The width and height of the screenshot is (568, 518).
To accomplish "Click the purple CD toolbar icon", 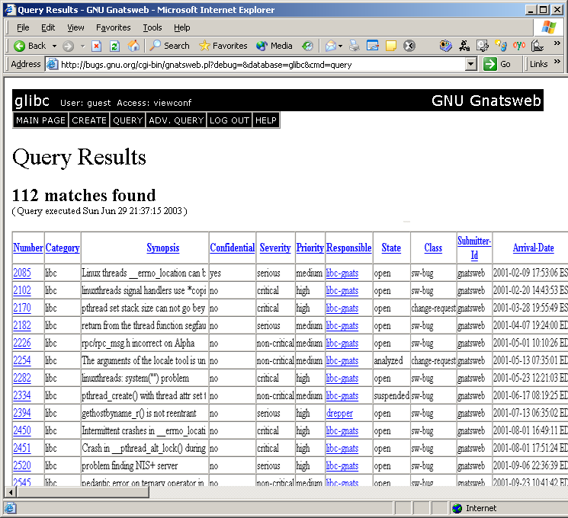I will 446,46.
